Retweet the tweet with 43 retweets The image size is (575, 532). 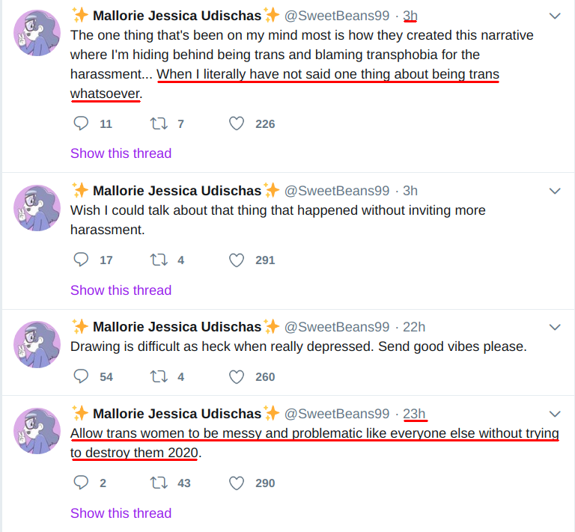[x=159, y=483]
